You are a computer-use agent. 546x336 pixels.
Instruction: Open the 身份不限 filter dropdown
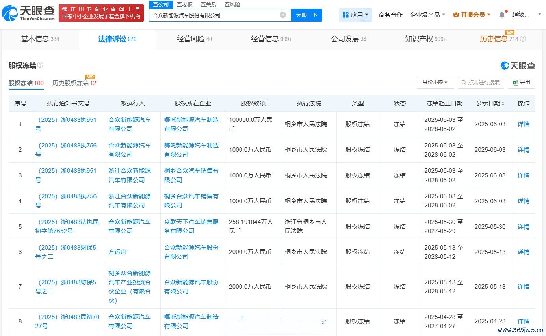(435, 82)
